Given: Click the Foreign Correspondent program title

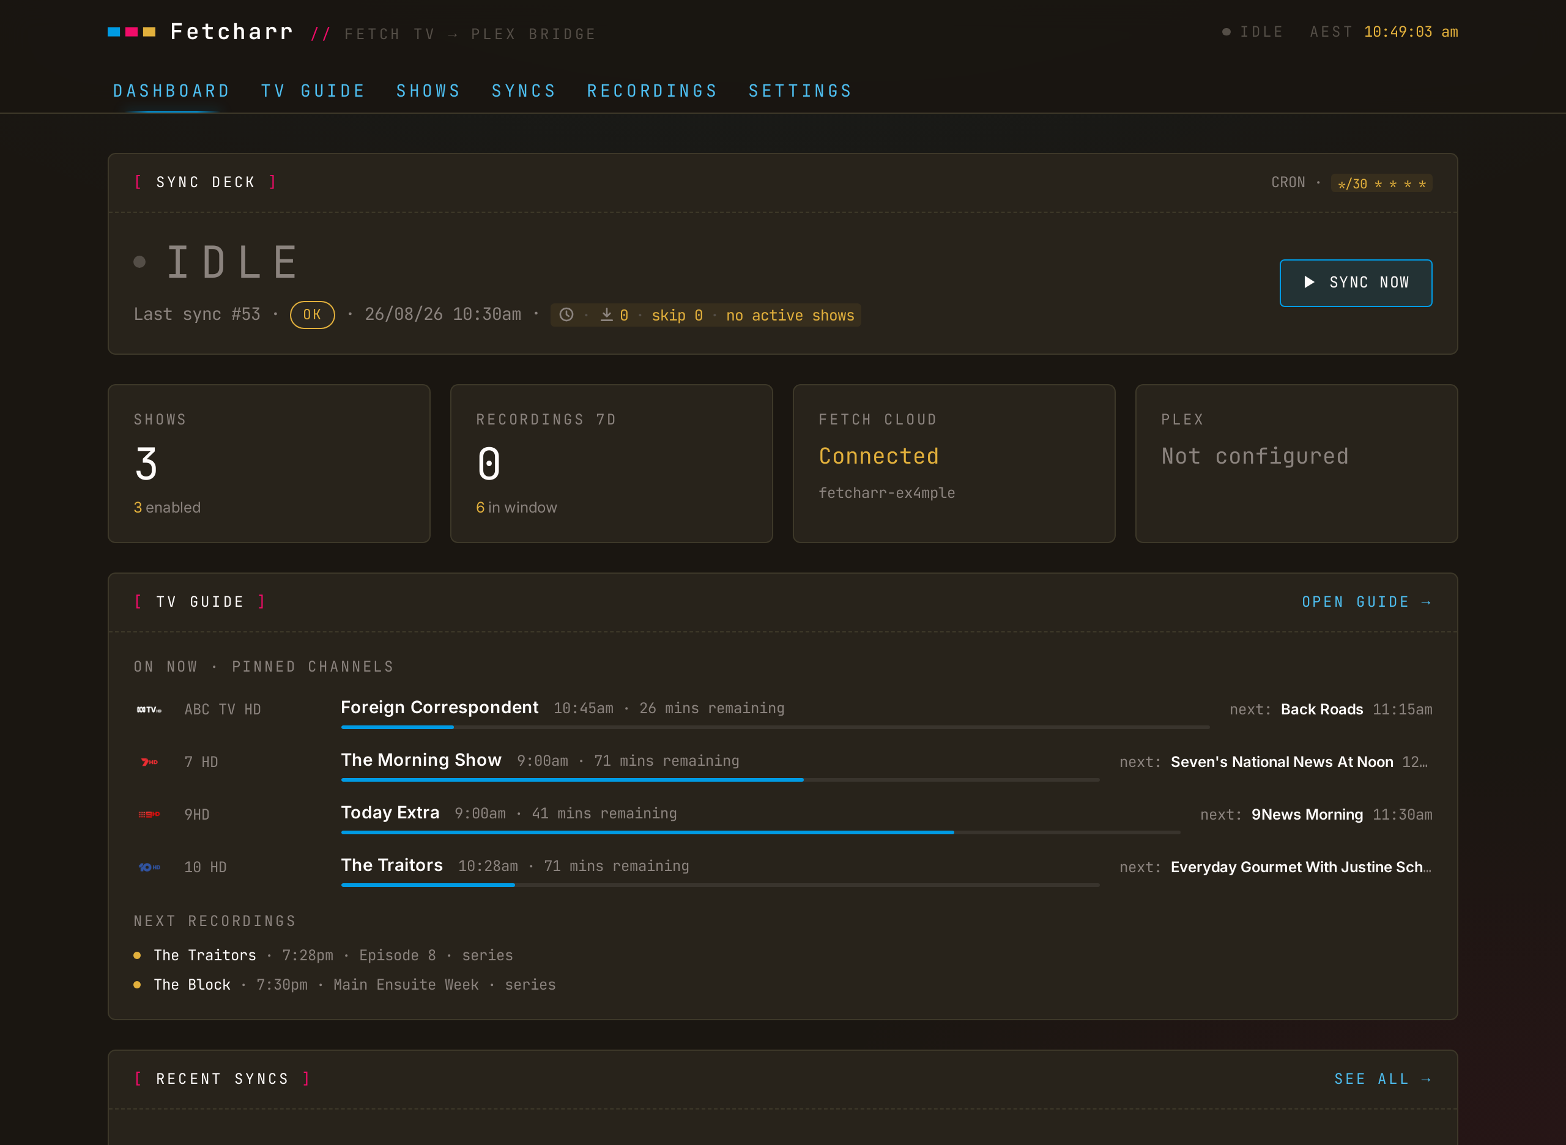Looking at the screenshot, I should [439, 708].
